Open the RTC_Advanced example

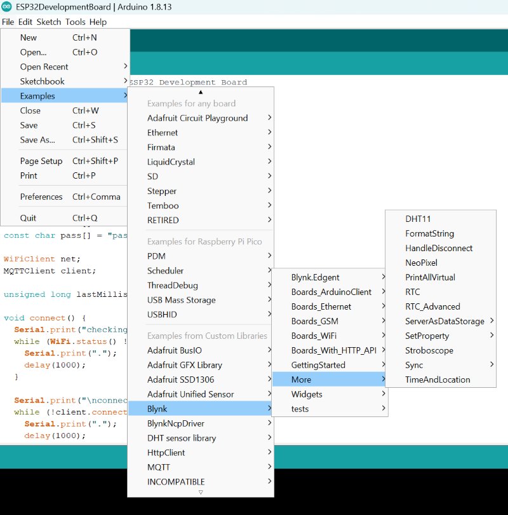(441, 306)
